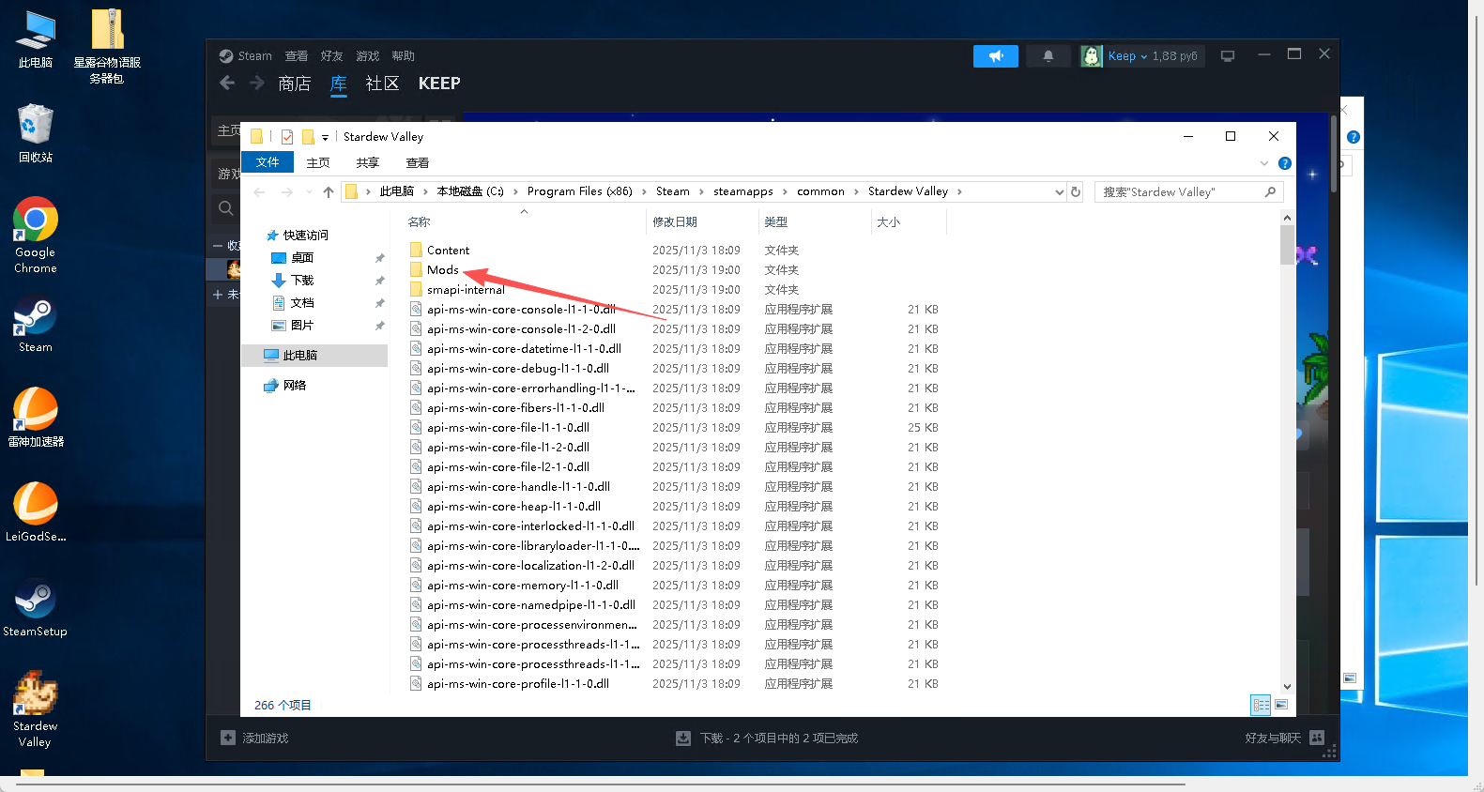Screen dimensions: 1484x792
Task: Expand the Explorer ribbon chevron
Action: 1264,163
